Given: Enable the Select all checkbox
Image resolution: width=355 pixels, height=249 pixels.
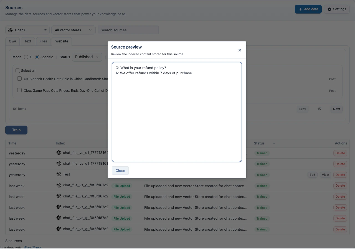Looking at the screenshot, I should 18,70.
